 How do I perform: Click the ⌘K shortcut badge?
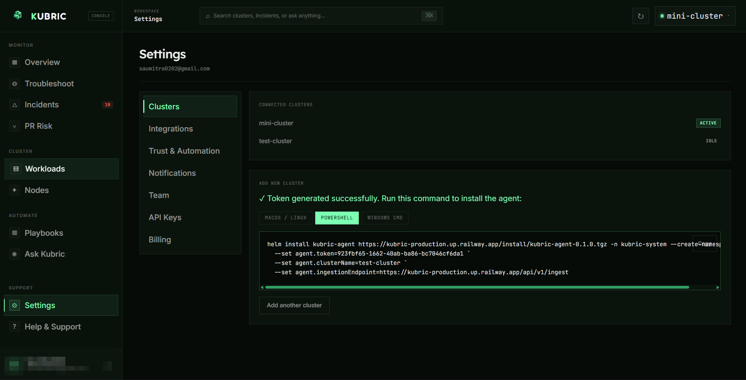point(429,16)
